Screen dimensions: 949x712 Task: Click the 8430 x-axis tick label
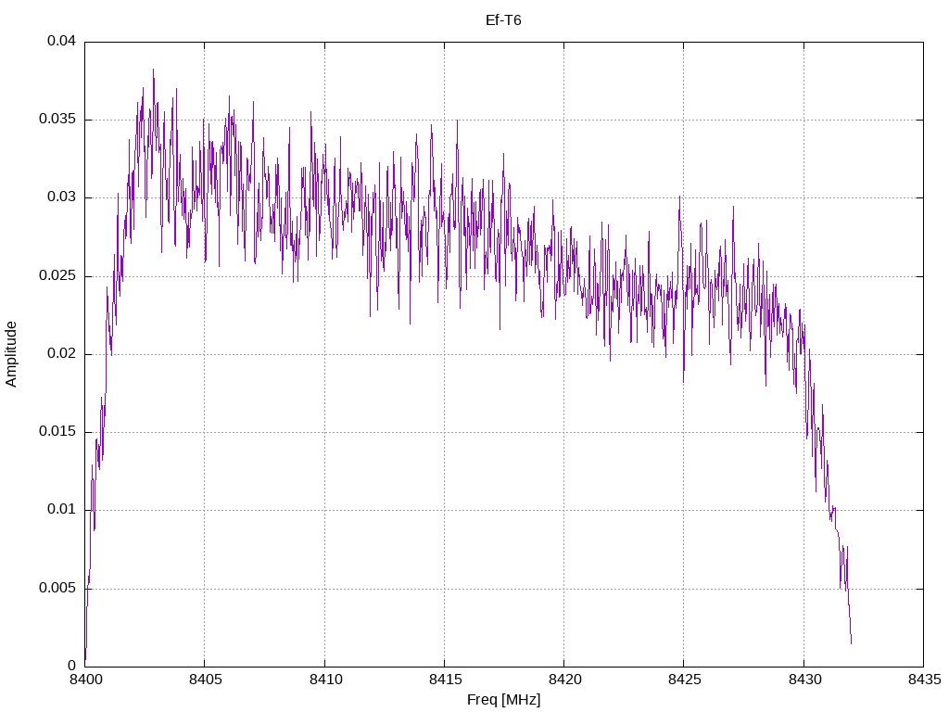pos(804,680)
